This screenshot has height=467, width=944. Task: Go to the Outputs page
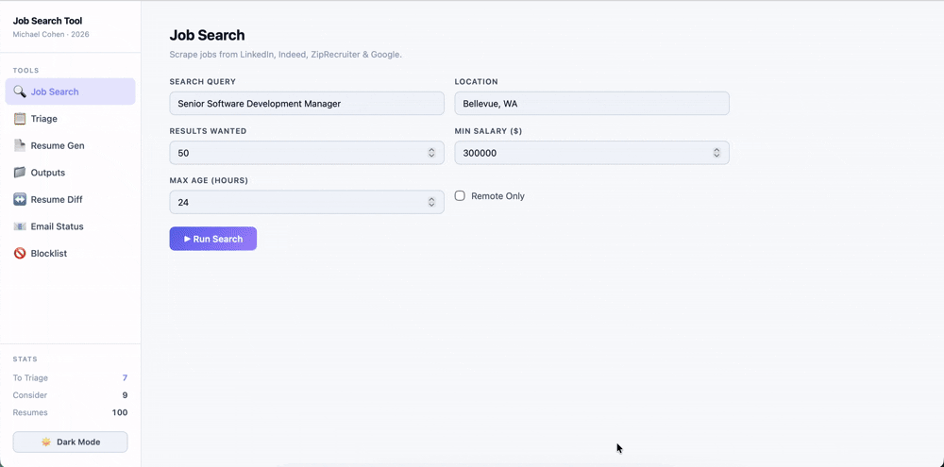pos(71,173)
